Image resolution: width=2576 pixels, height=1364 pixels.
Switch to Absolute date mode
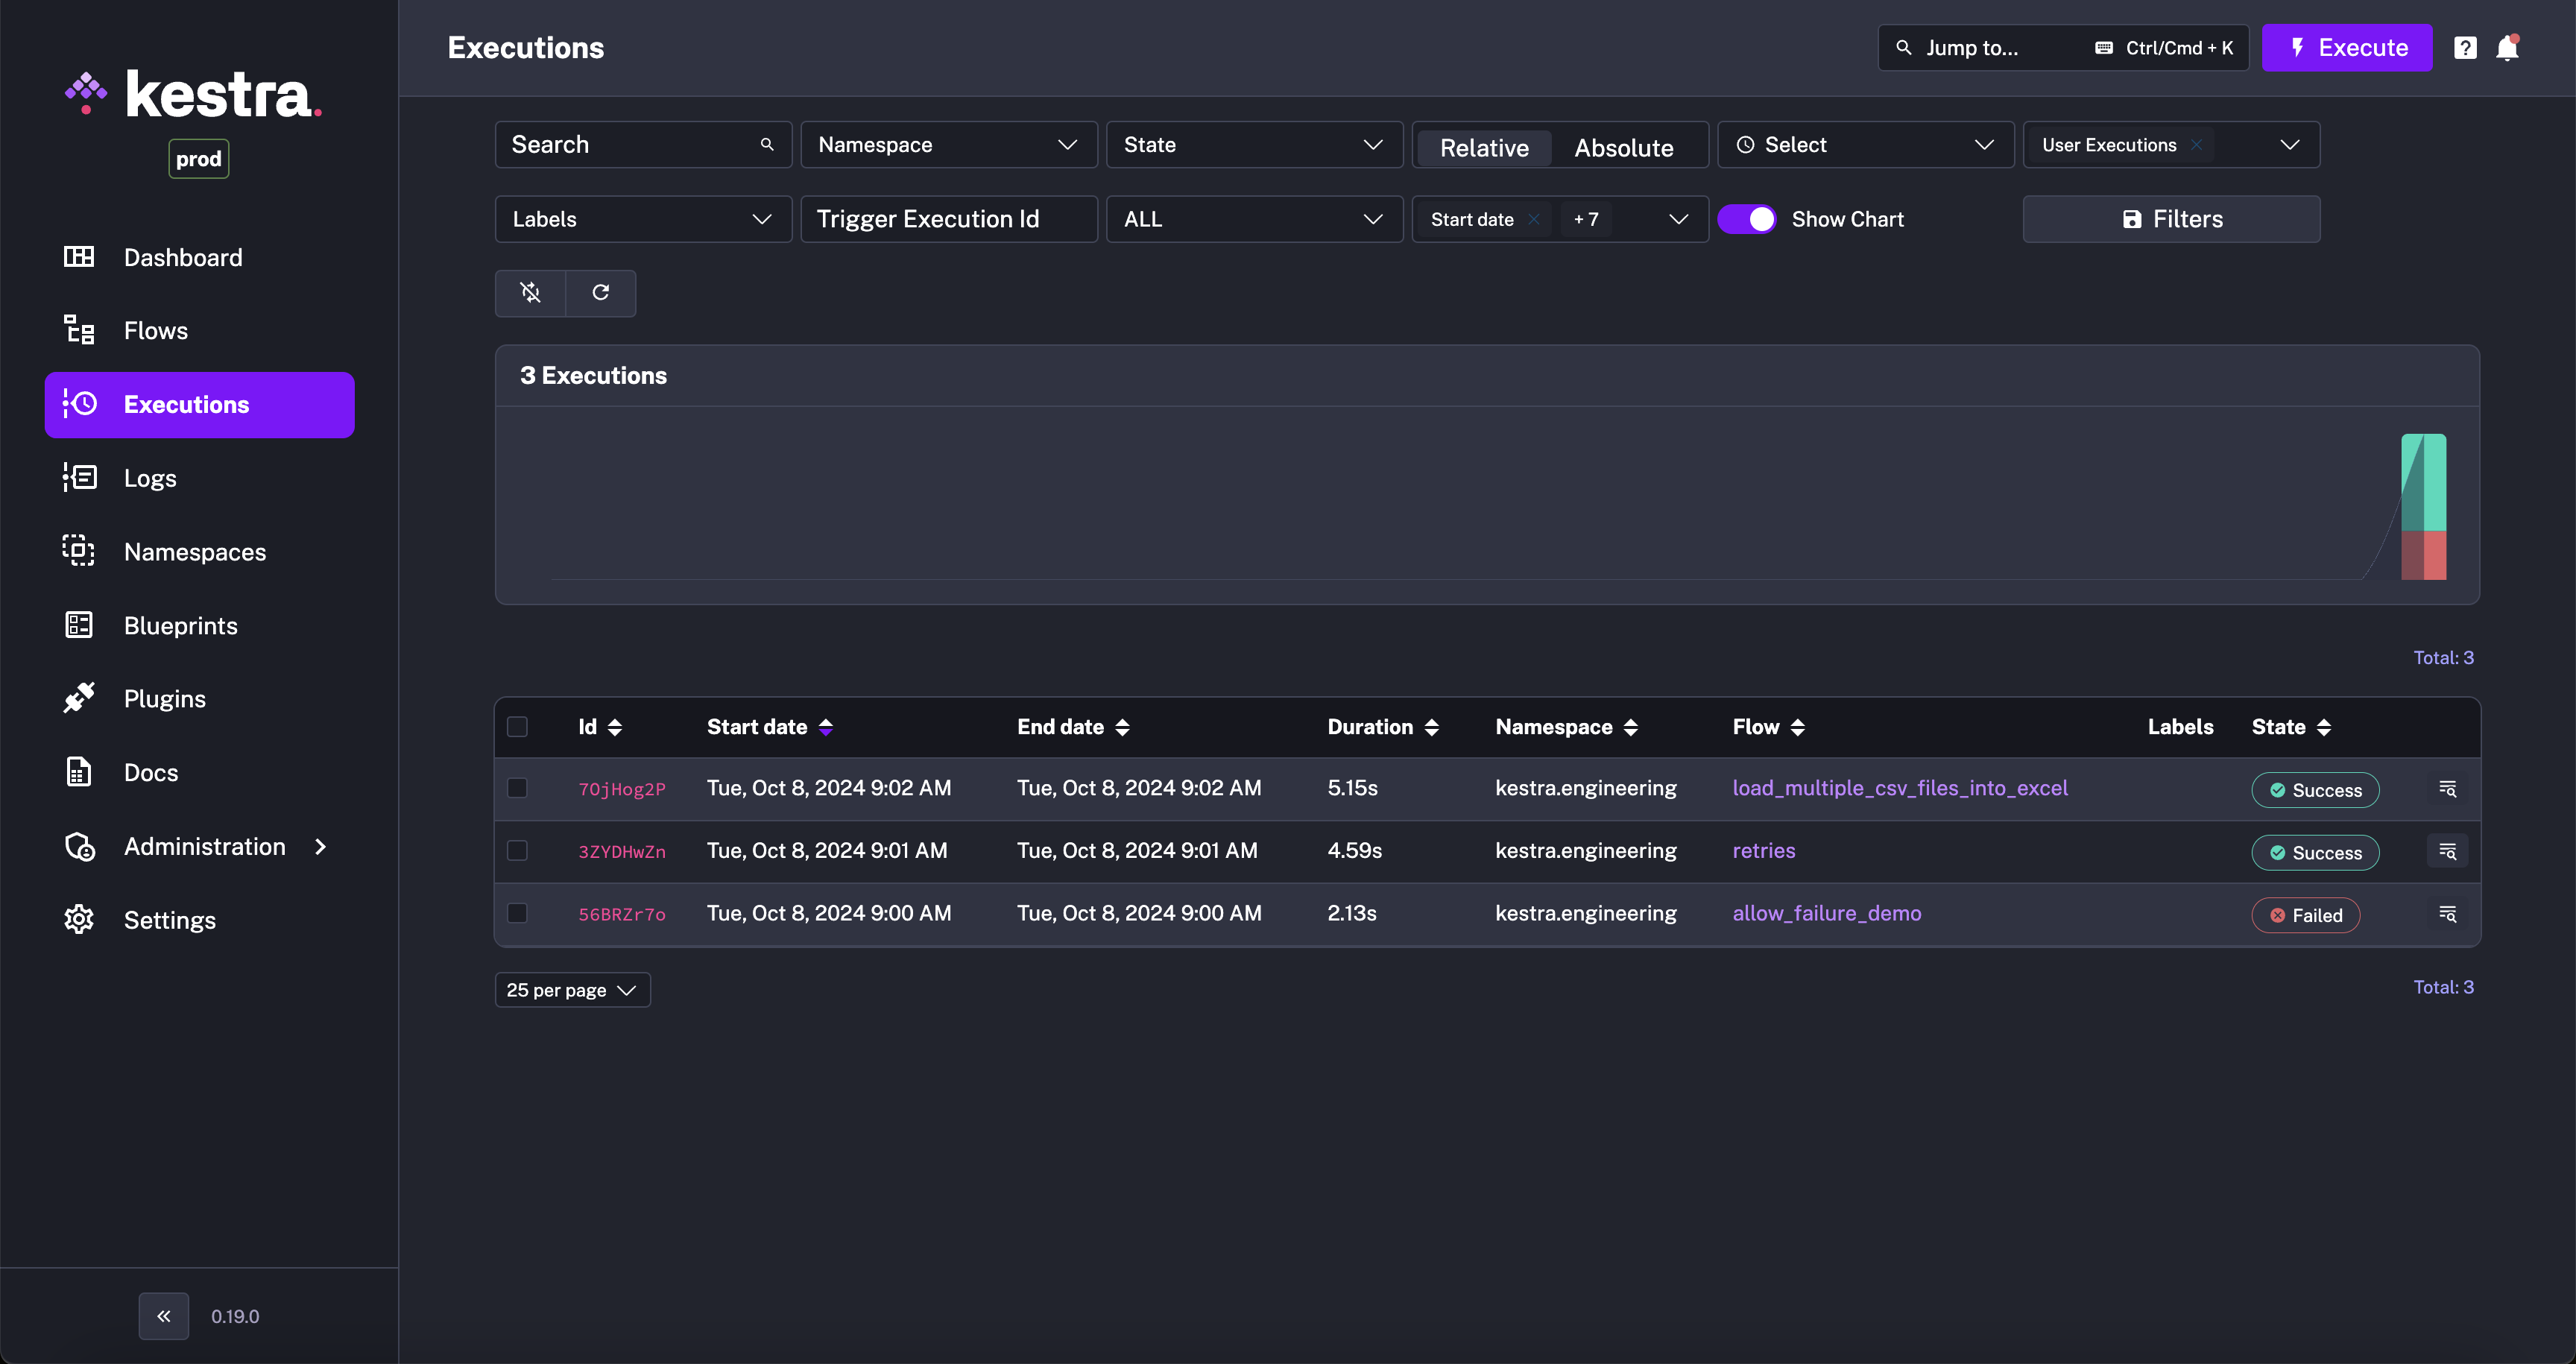coord(1623,143)
